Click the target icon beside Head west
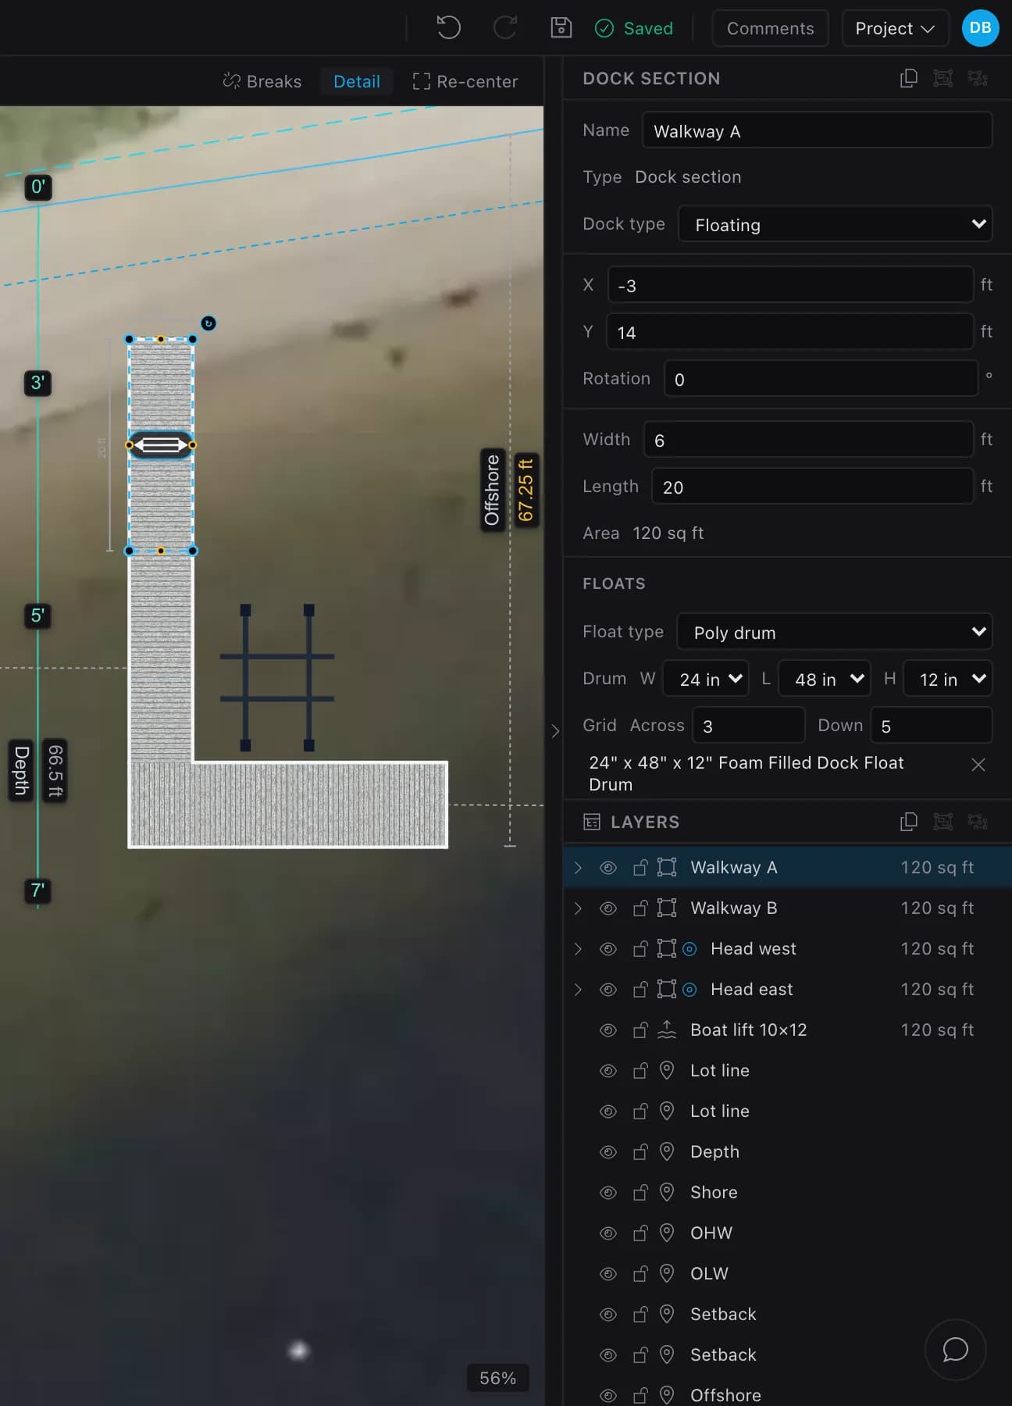The image size is (1012, 1406). click(x=690, y=948)
